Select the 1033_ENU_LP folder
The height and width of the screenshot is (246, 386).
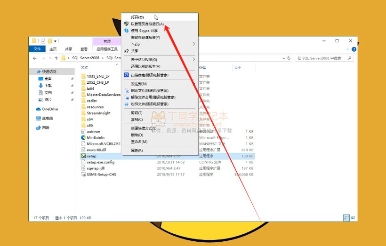click(x=98, y=76)
